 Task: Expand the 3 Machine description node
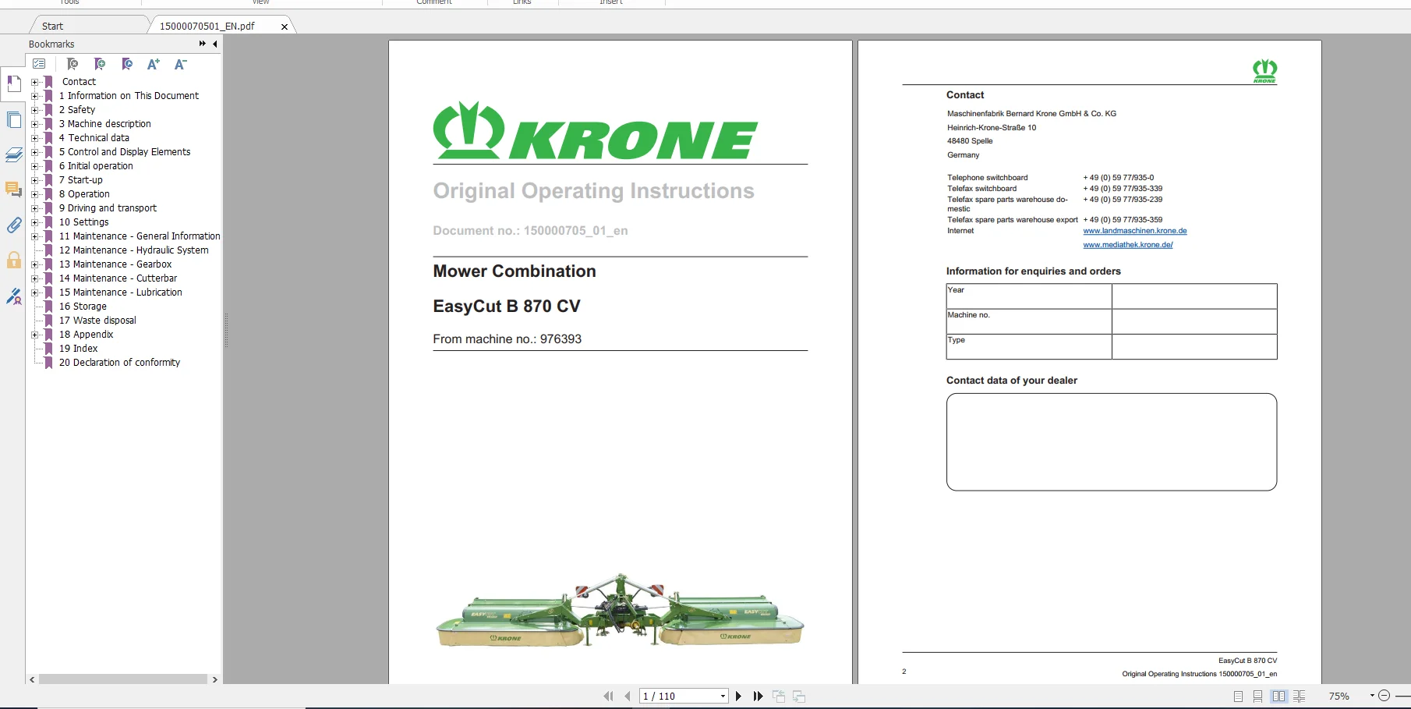point(34,124)
